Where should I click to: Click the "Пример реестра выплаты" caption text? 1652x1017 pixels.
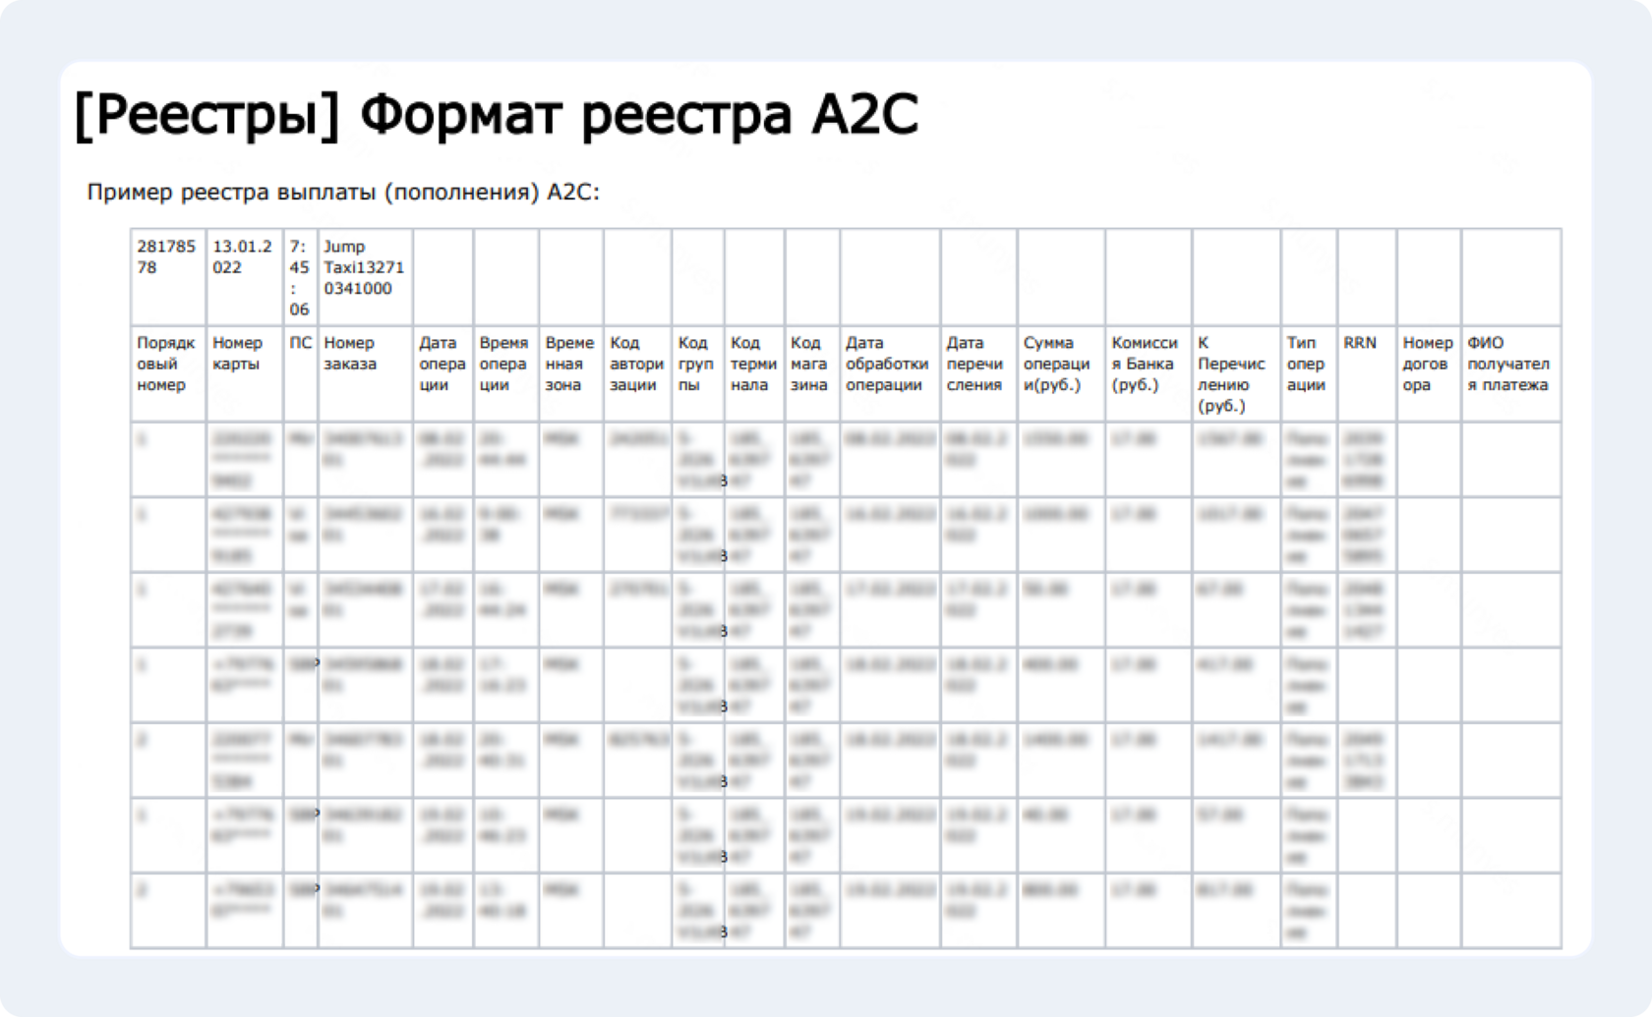tap(342, 193)
